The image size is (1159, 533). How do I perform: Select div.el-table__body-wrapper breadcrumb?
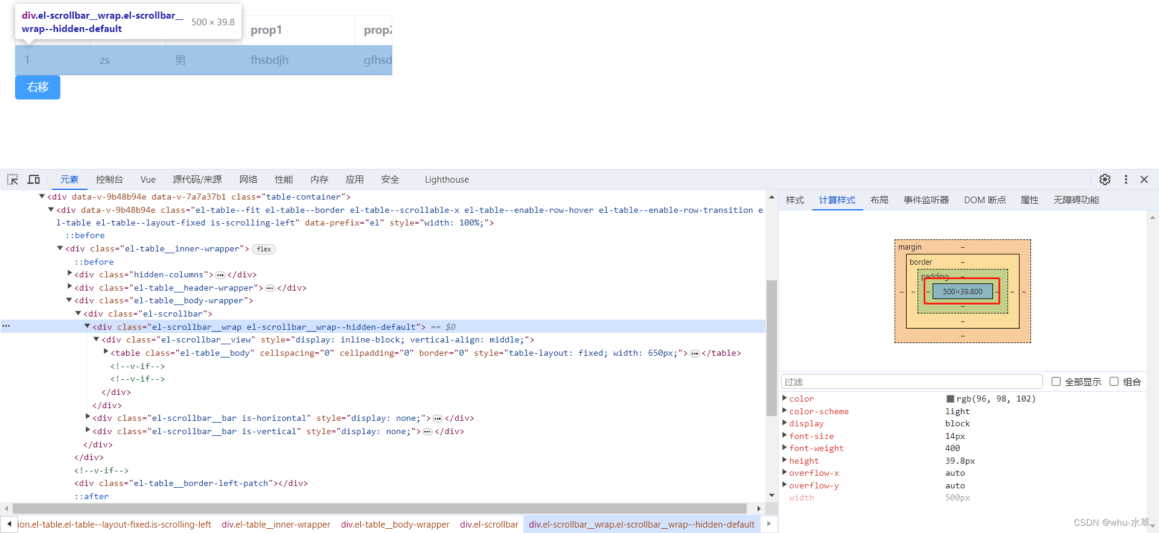pyautogui.click(x=395, y=525)
